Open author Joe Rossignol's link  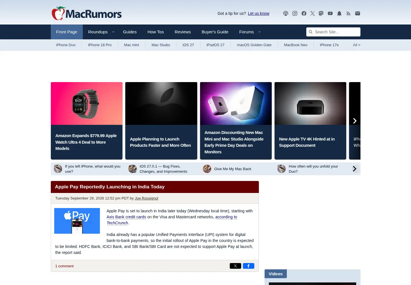(146, 198)
